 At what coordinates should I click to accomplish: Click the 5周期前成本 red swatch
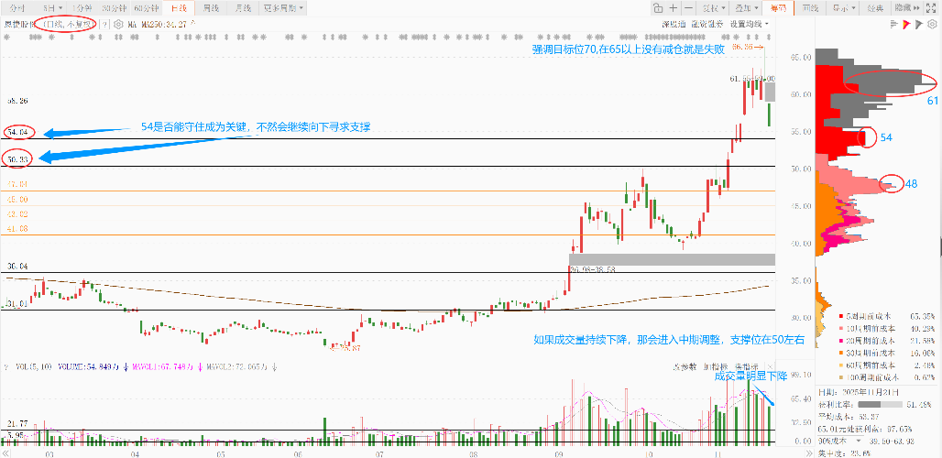[841, 316]
